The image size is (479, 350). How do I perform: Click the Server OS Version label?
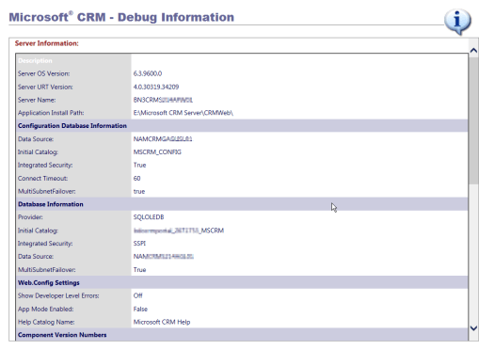click(44, 73)
